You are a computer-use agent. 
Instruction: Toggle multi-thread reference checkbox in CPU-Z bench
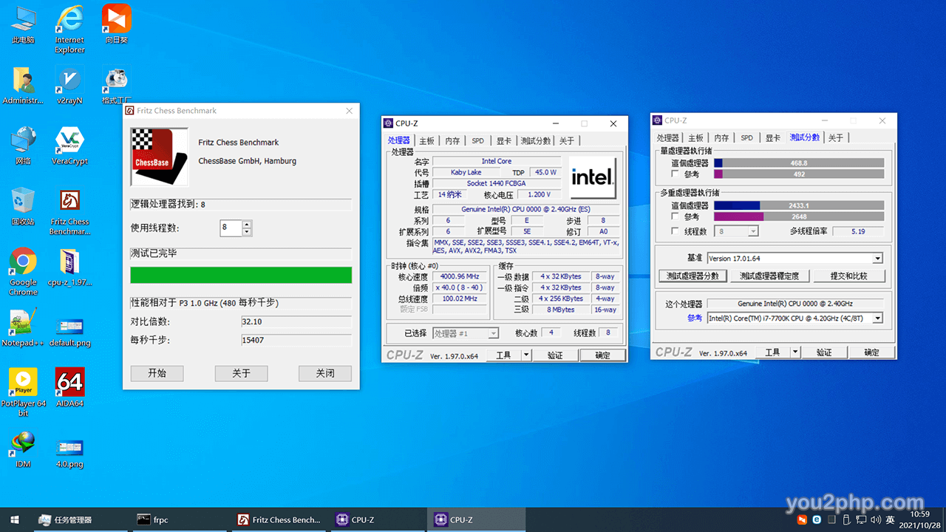click(675, 217)
